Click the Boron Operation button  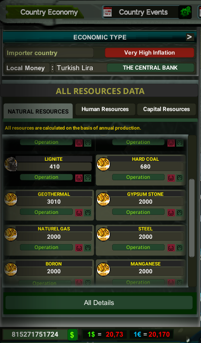pos(45,283)
